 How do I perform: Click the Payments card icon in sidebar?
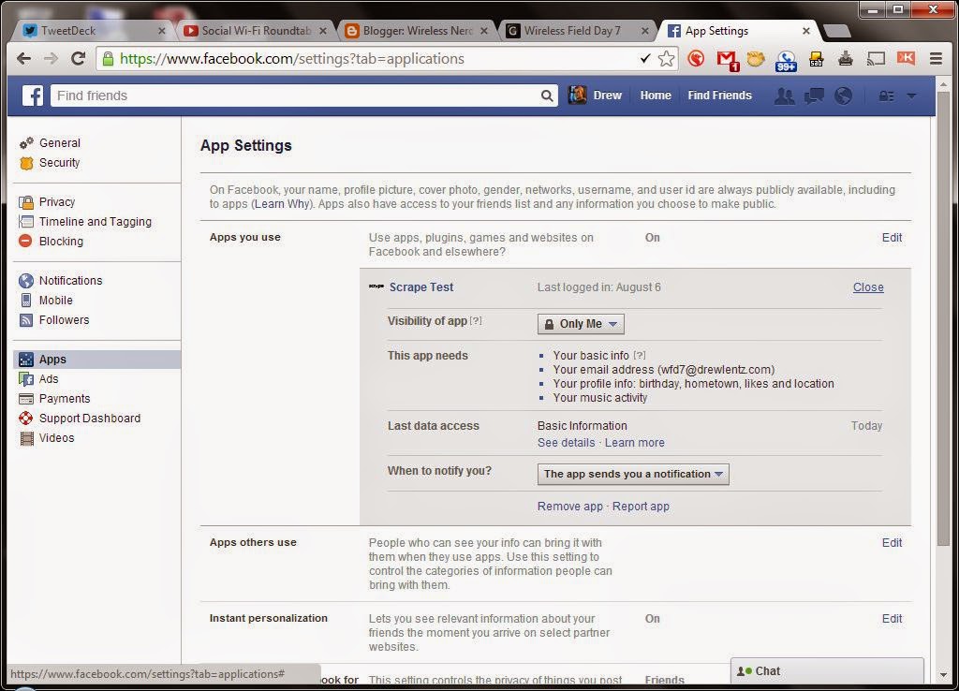point(26,399)
